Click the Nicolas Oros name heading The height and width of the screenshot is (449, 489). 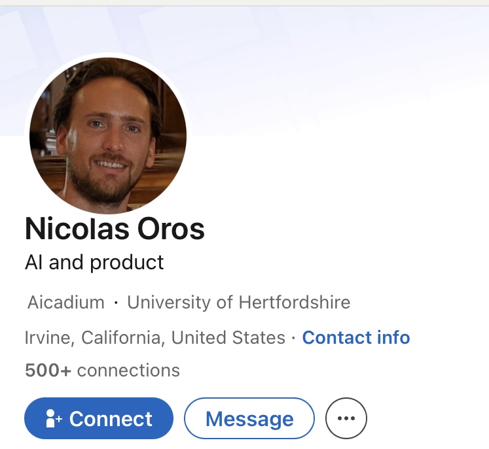coord(115,229)
